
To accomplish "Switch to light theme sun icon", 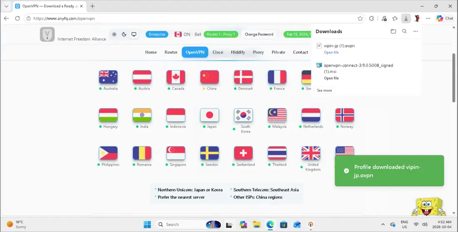I will pyautogui.click(x=114, y=35).
